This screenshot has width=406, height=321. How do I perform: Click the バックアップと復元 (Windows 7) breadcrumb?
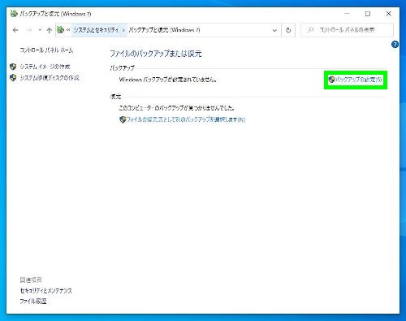tap(164, 30)
